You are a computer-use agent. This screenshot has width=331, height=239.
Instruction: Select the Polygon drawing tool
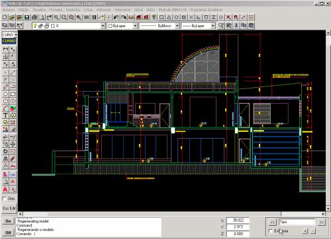click(x=5, y=94)
